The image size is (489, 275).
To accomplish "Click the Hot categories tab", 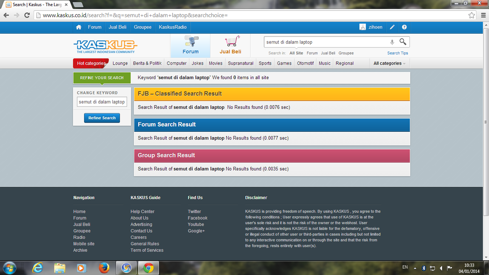I will click(91, 63).
